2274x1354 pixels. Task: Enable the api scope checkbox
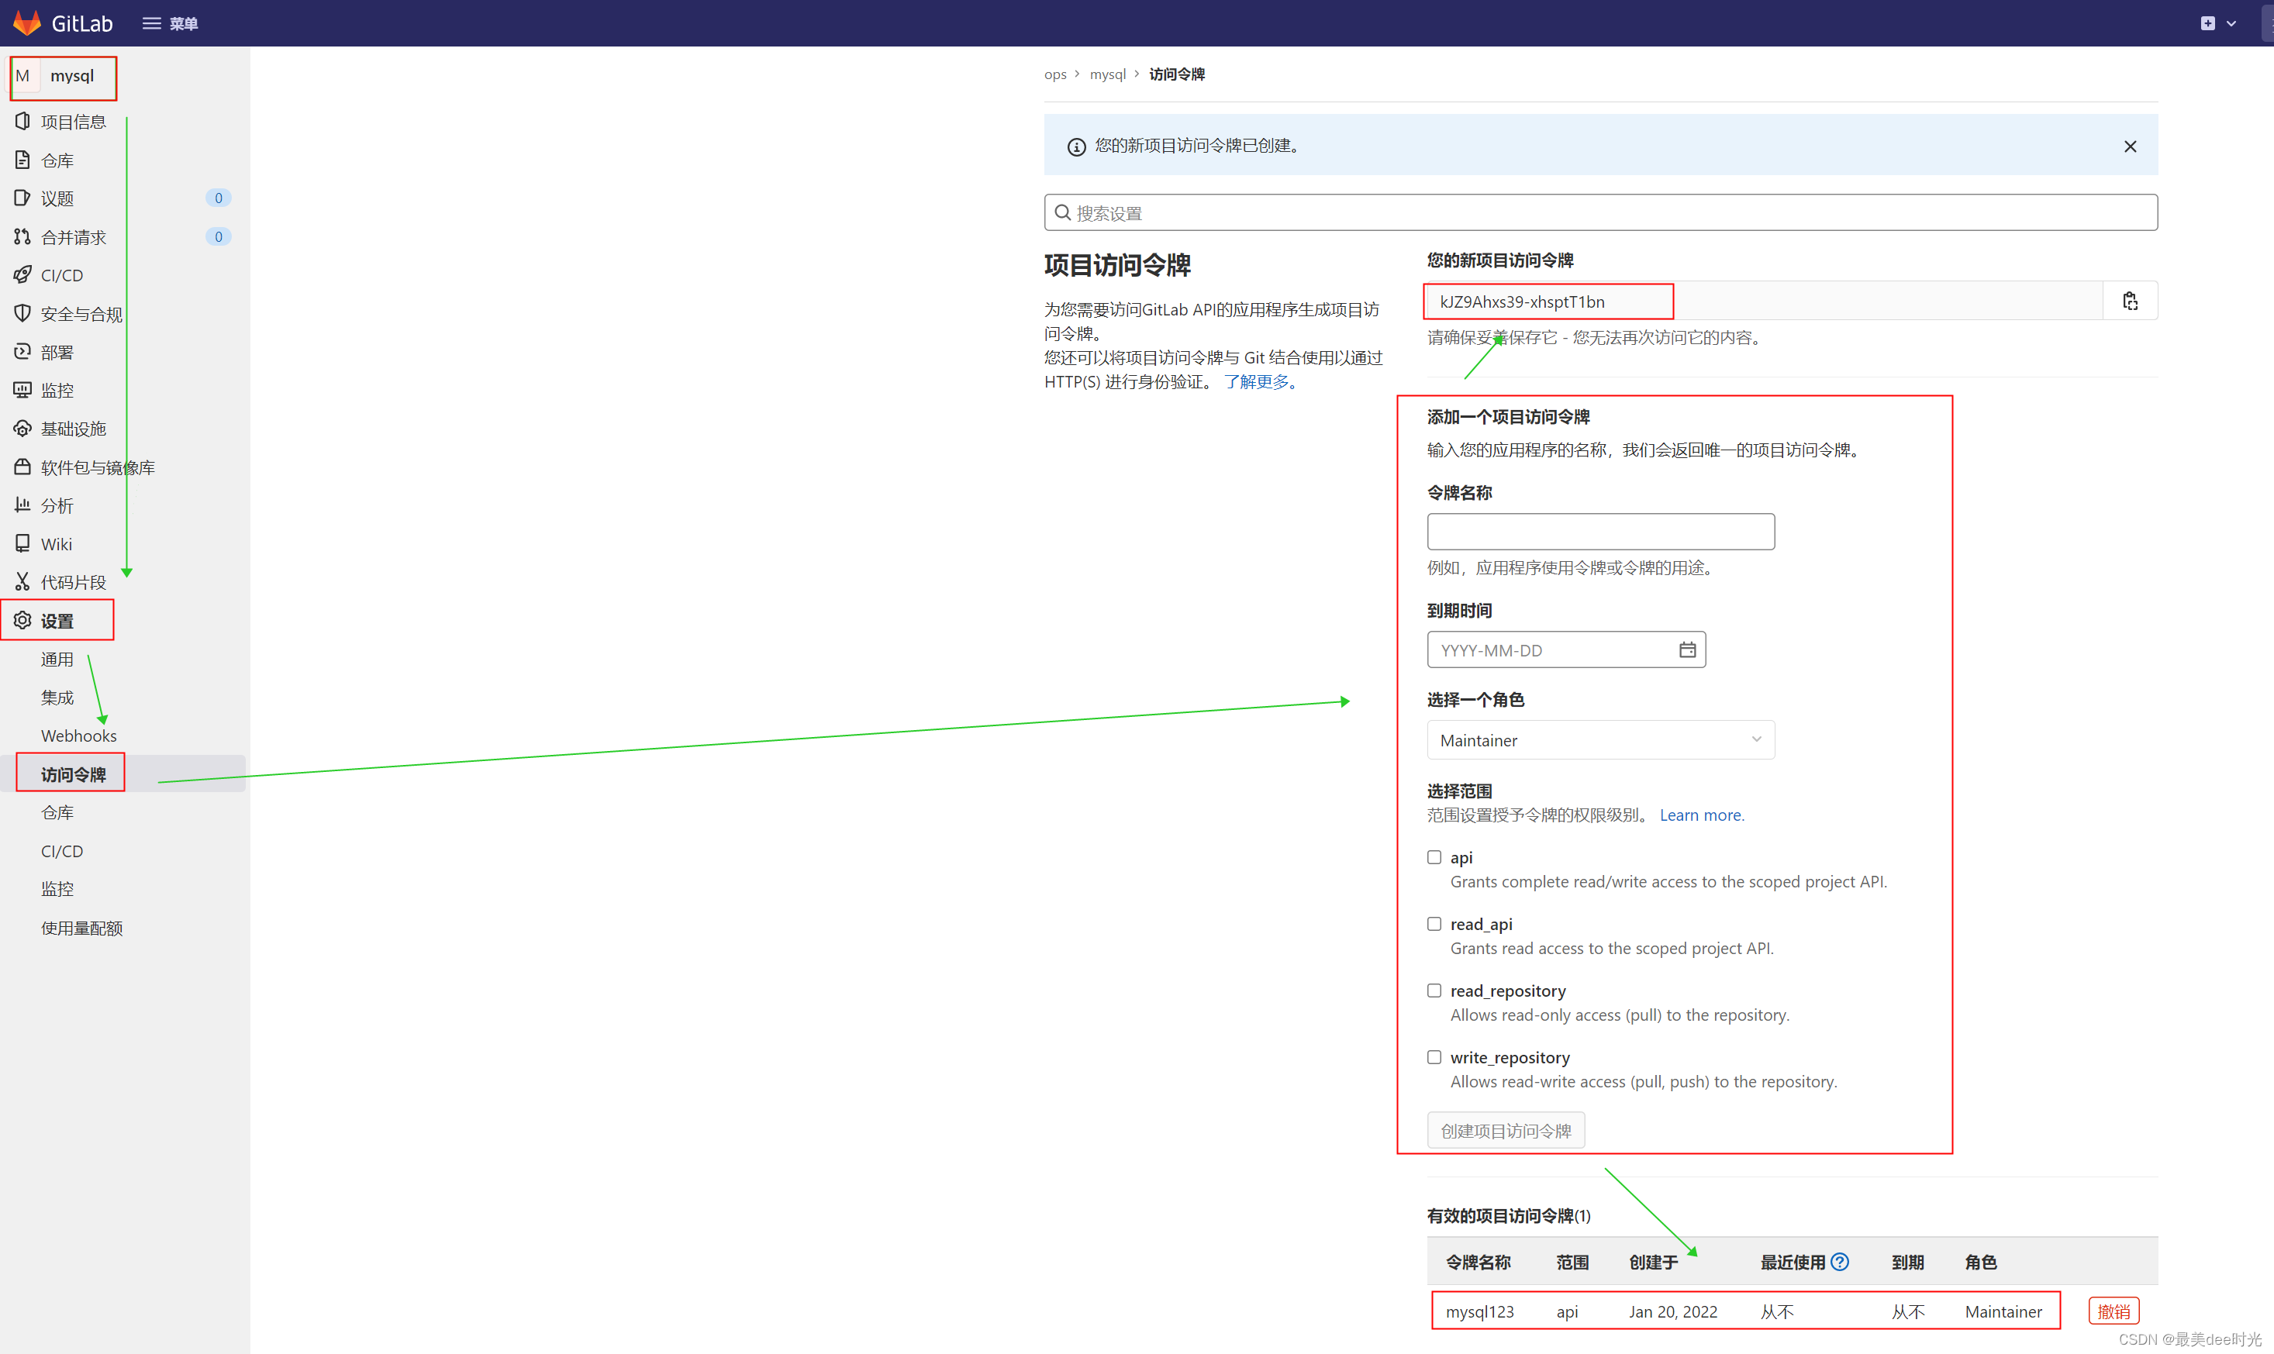pyautogui.click(x=1434, y=856)
